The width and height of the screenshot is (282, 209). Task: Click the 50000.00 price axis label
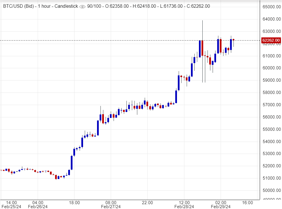(x=271, y=190)
